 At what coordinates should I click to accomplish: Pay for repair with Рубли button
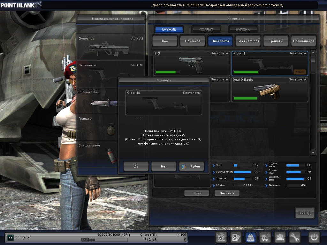coord(192,166)
